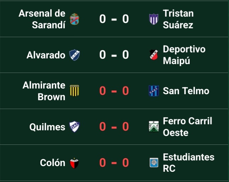The image size is (229, 182).
Task: Select the Ferro Carril Oeste green crest
Action: pyautogui.click(x=154, y=127)
